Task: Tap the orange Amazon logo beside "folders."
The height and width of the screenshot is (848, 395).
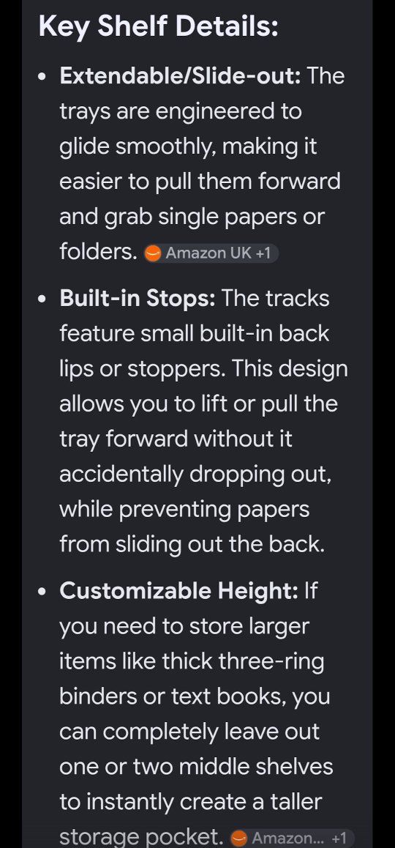Action: click(x=153, y=253)
